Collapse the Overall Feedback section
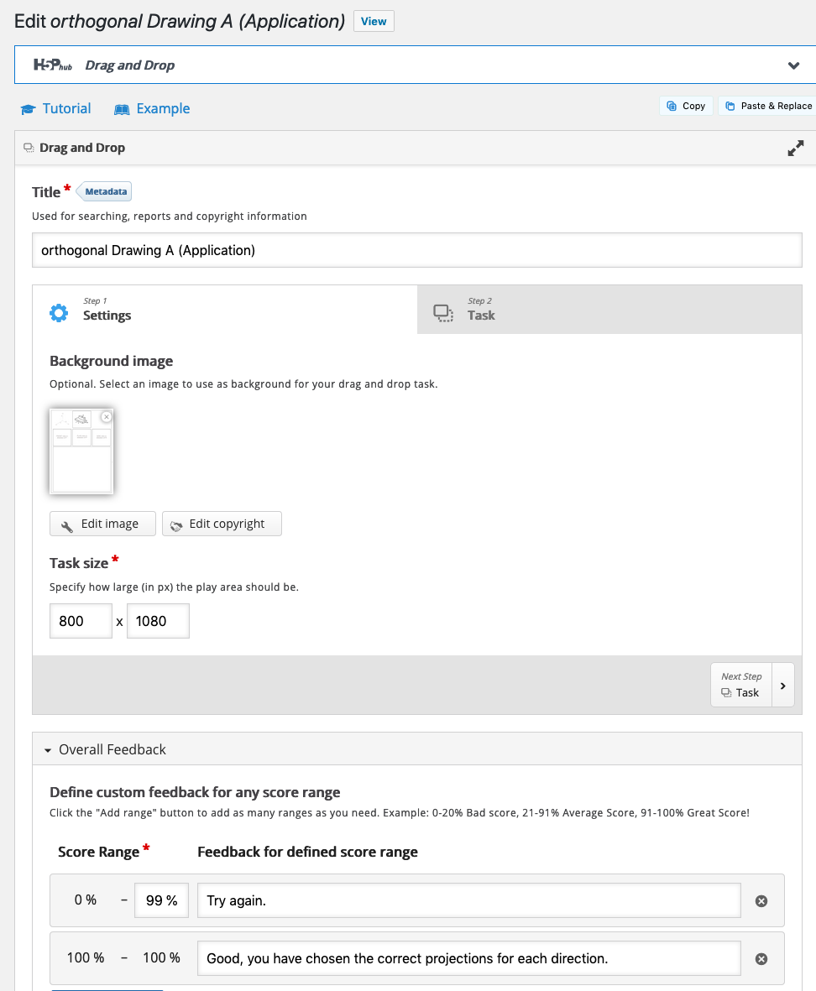816x991 pixels. click(105, 749)
